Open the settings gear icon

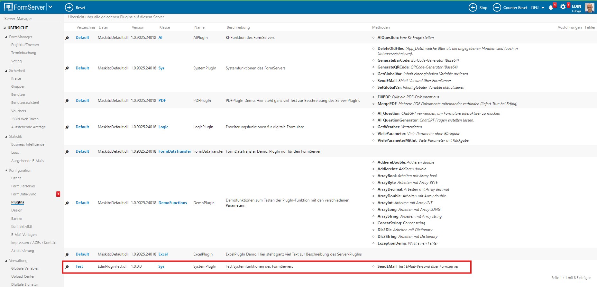(x=563, y=7)
